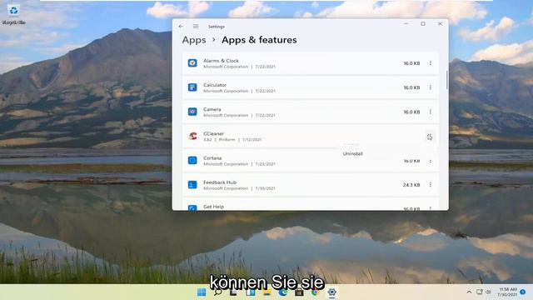The height and width of the screenshot is (300, 533).
Task: Open more options for Camera
Action: (x=431, y=112)
